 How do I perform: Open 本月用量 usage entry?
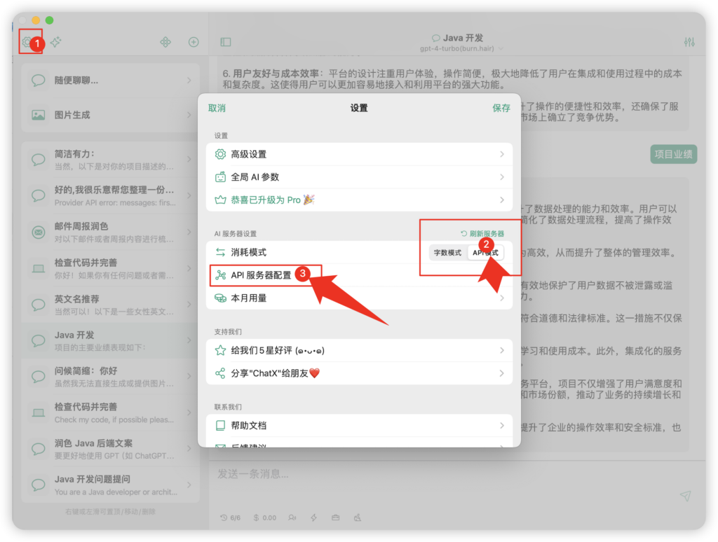click(359, 298)
